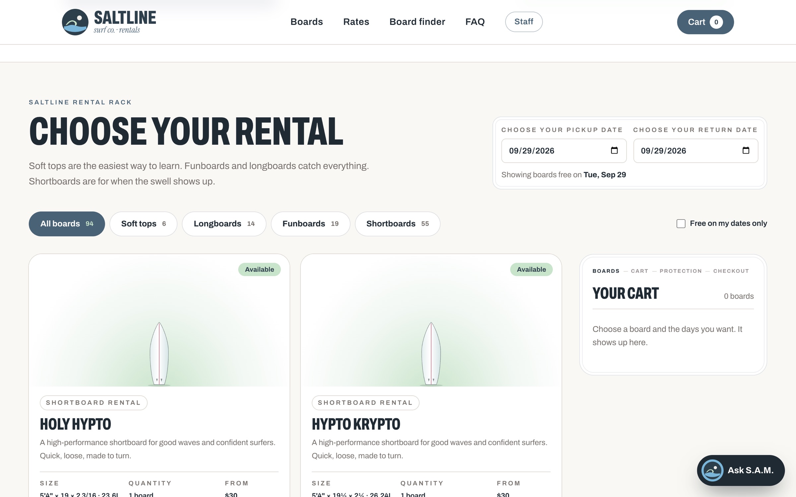
Task: Open the Boards nav link
Action: pyautogui.click(x=306, y=22)
